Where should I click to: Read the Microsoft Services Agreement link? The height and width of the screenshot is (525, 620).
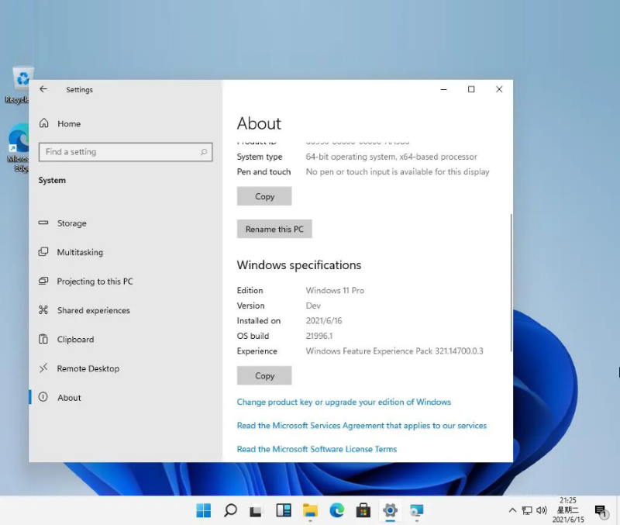click(361, 425)
